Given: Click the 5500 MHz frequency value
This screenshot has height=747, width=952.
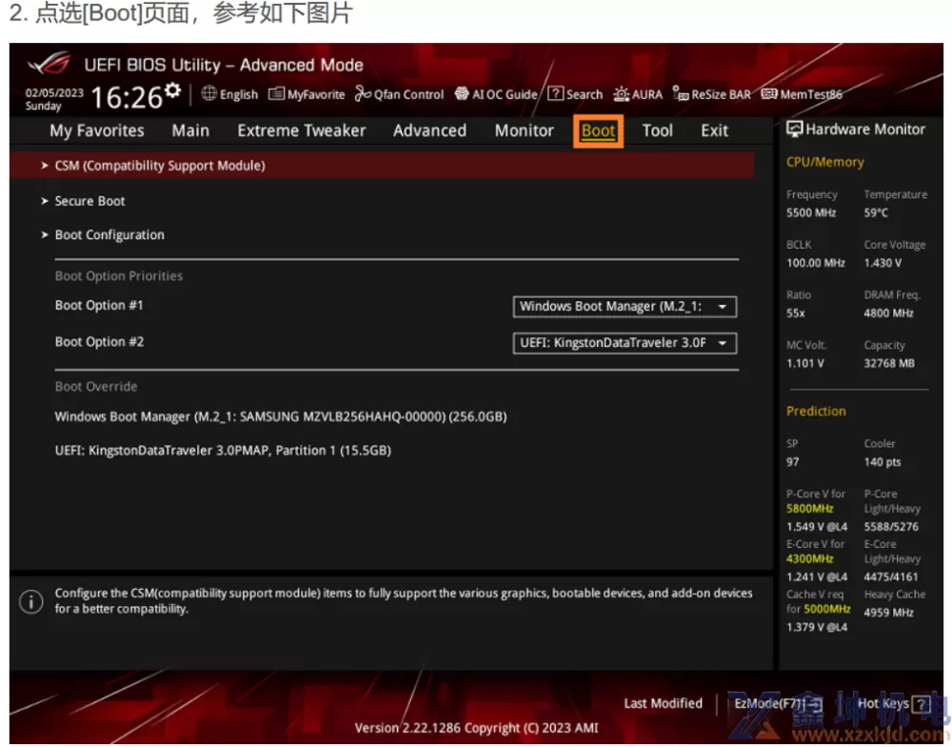Looking at the screenshot, I should pyautogui.click(x=811, y=213).
